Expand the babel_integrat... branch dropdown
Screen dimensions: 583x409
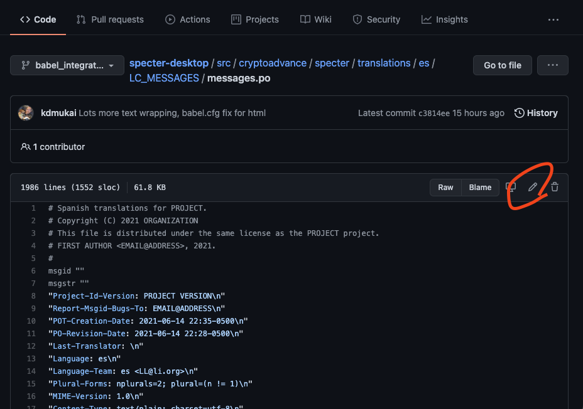(x=67, y=65)
